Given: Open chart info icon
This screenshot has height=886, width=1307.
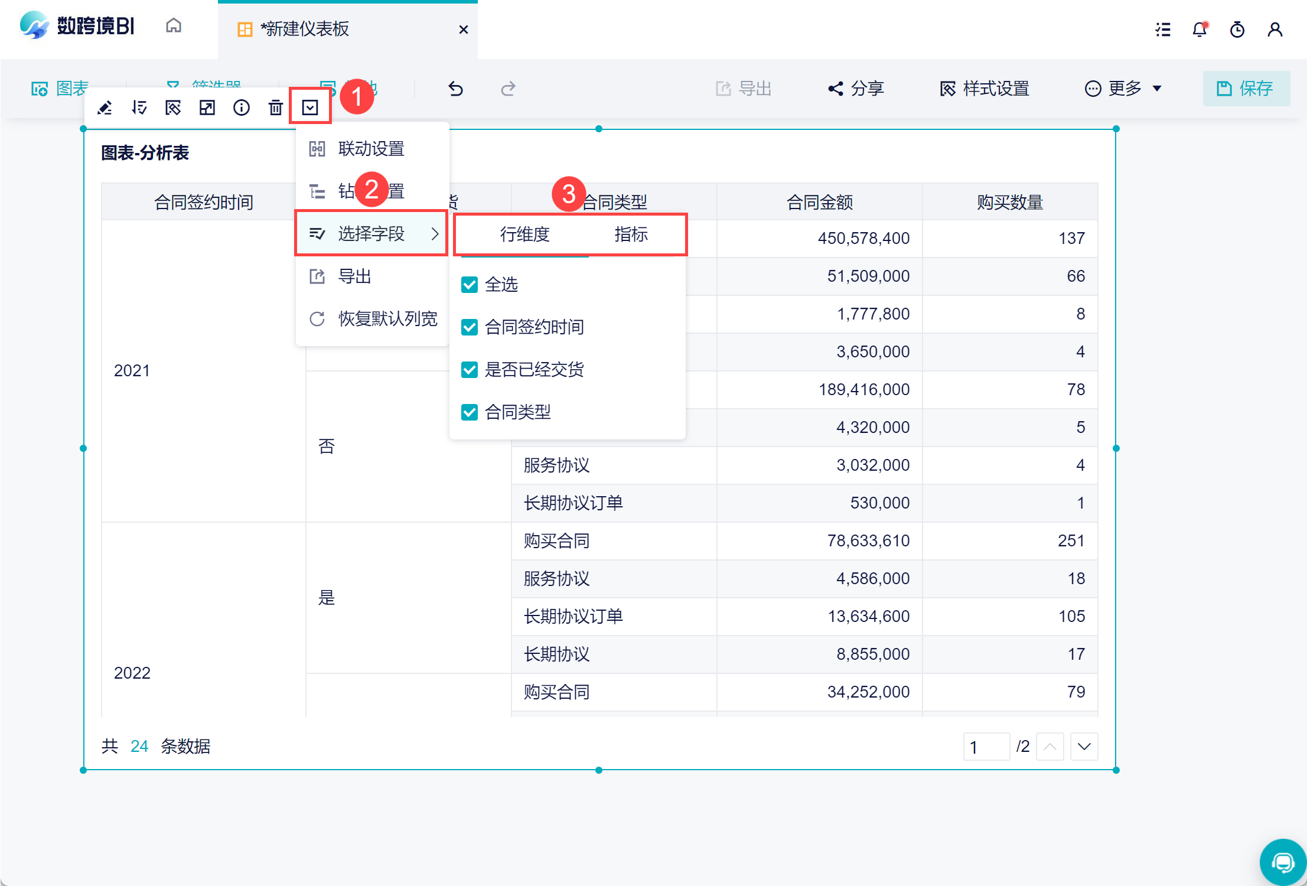Looking at the screenshot, I should tap(242, 108).
